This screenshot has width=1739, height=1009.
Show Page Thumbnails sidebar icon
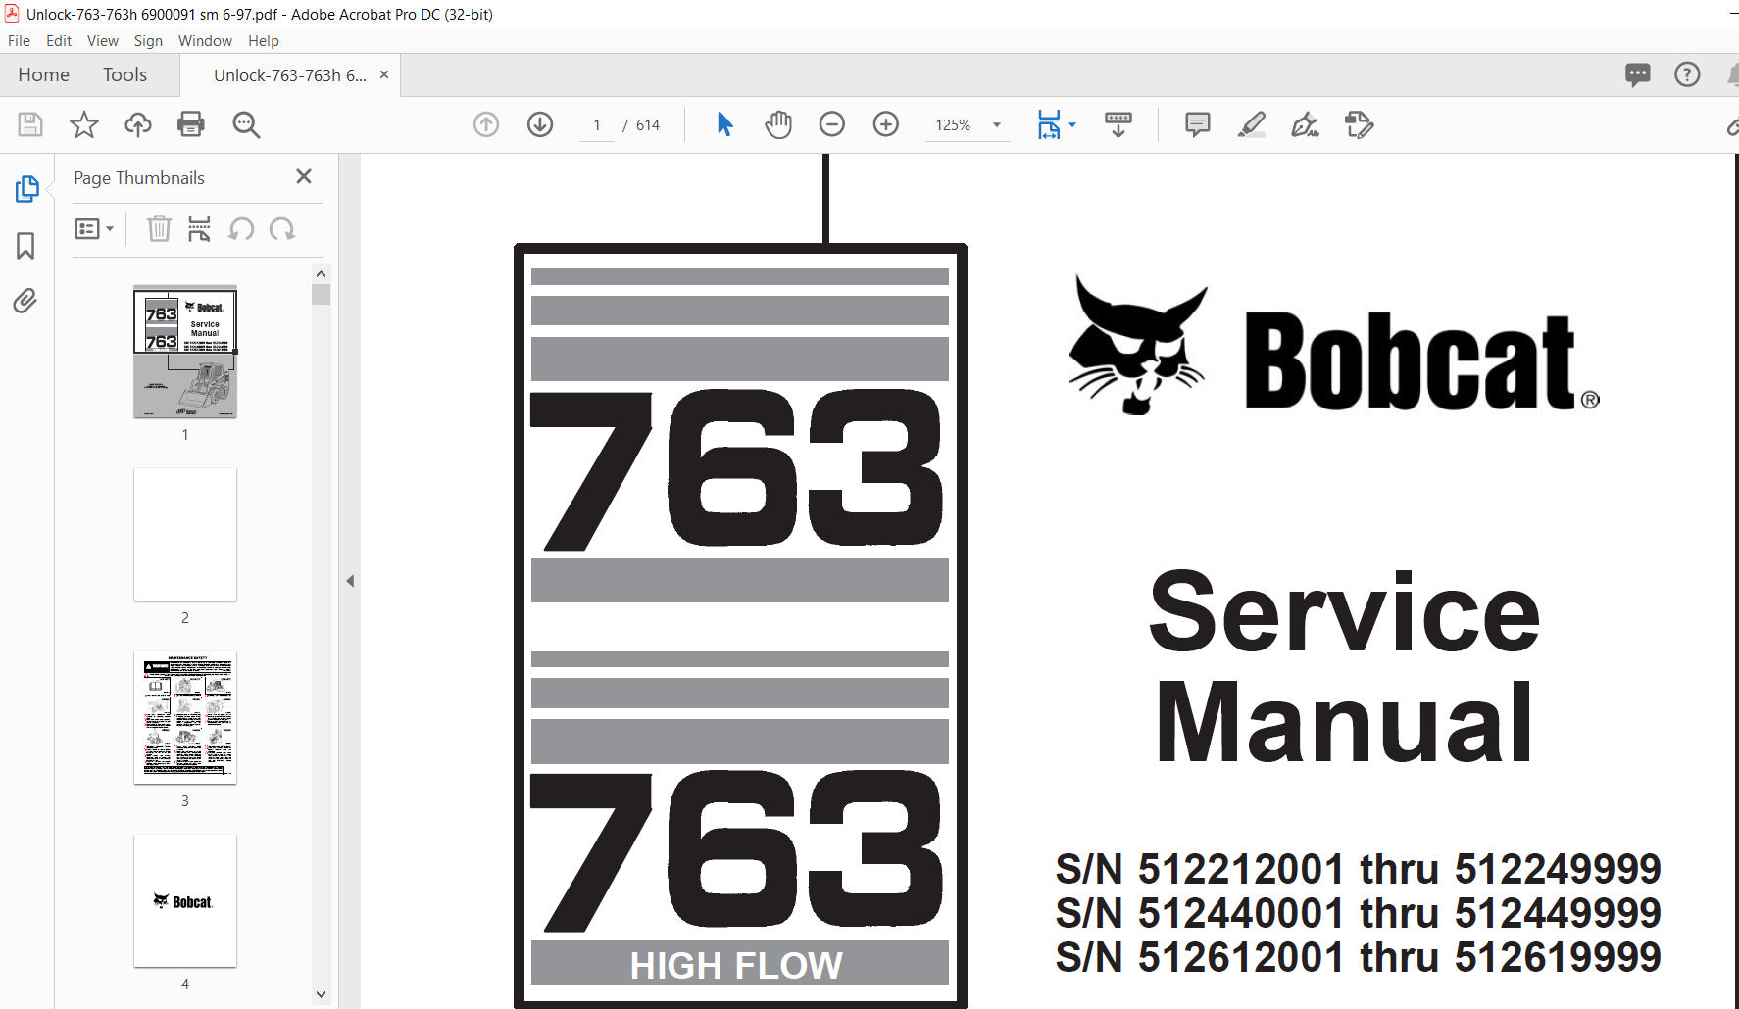tap(26, 189)
